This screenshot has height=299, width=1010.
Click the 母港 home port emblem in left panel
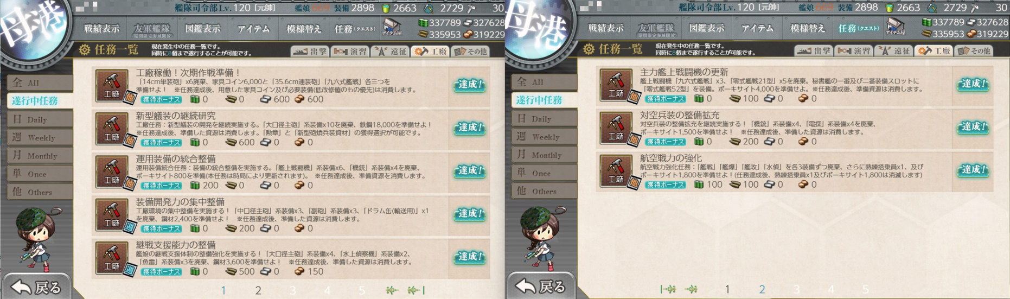tap(34, 27)
